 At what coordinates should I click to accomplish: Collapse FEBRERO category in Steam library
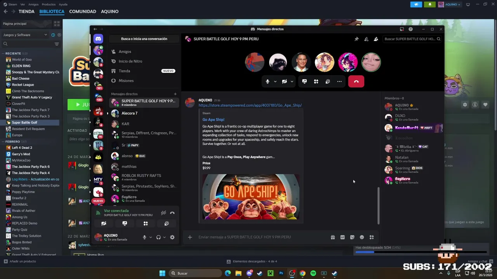[x=3, y=142]
